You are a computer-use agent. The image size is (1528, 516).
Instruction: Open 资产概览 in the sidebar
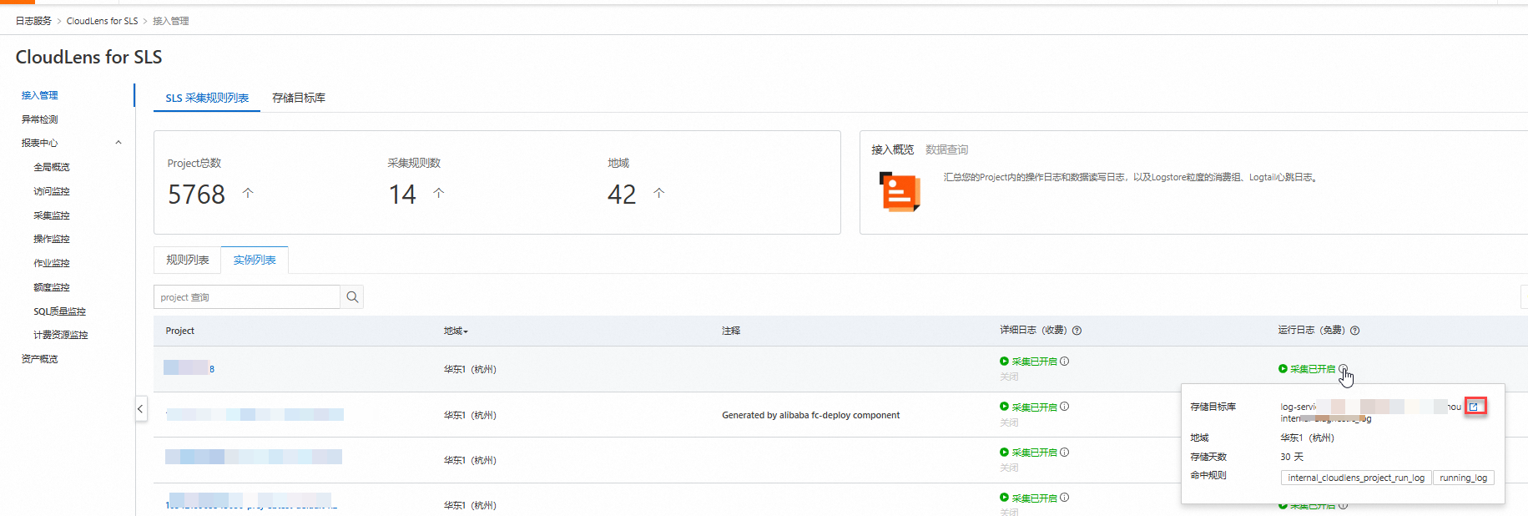point(40,359)
